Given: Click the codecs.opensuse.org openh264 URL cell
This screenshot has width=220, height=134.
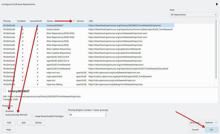Looking at the screenshot, I should point(120,76).
